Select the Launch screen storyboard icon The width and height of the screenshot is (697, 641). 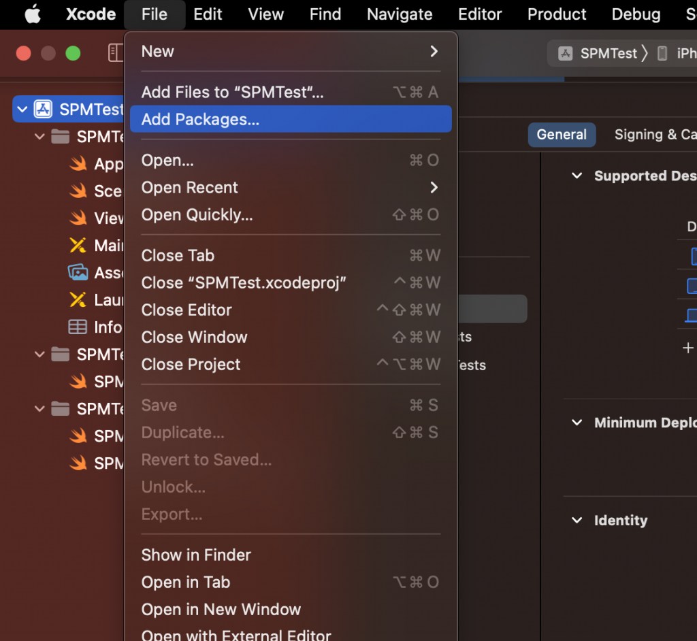78,299
